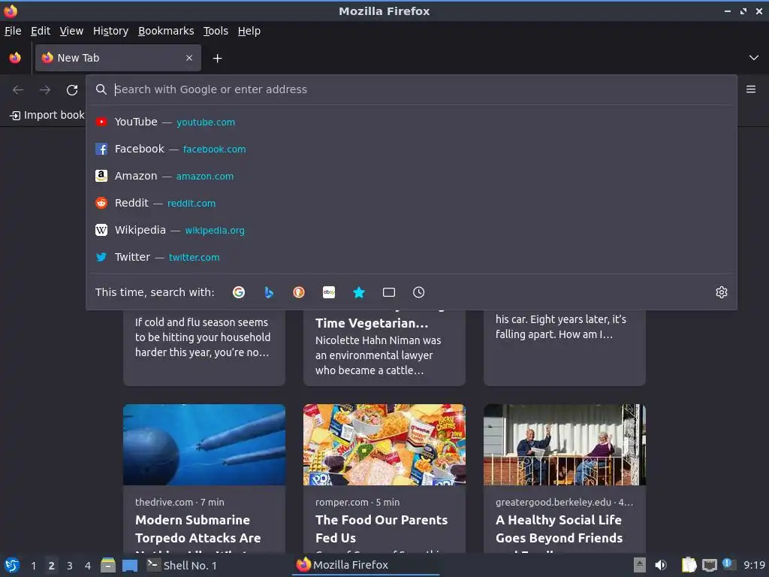
Task: Search this time with Bing
Action: (269, 292)
